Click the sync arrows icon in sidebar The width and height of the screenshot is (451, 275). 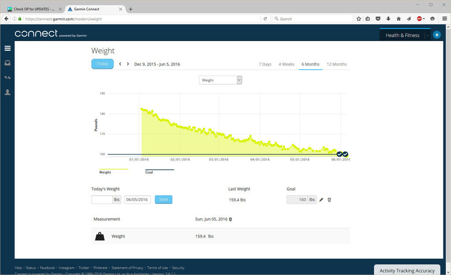(7, 77)
